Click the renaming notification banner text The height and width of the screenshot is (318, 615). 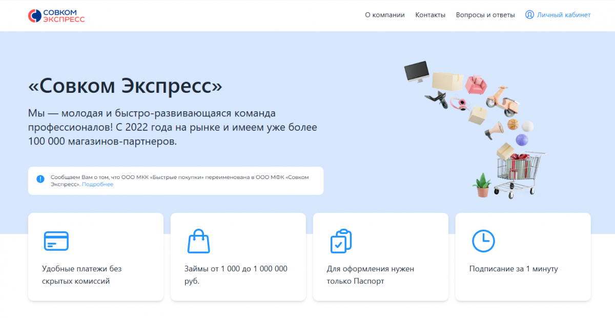(179, 177)
